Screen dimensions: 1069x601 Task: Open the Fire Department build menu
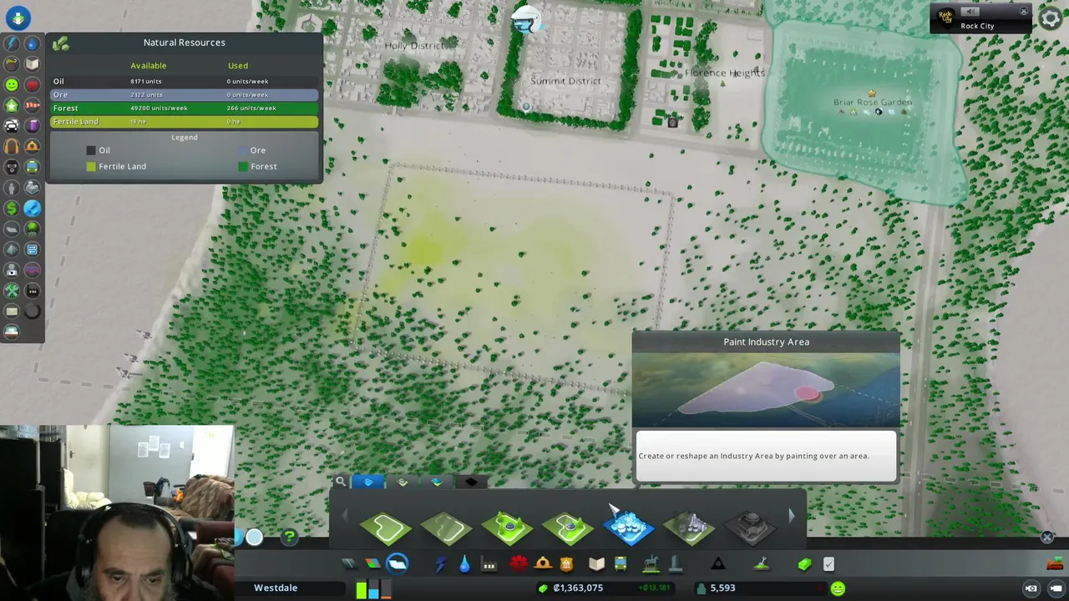pos(543,564)
